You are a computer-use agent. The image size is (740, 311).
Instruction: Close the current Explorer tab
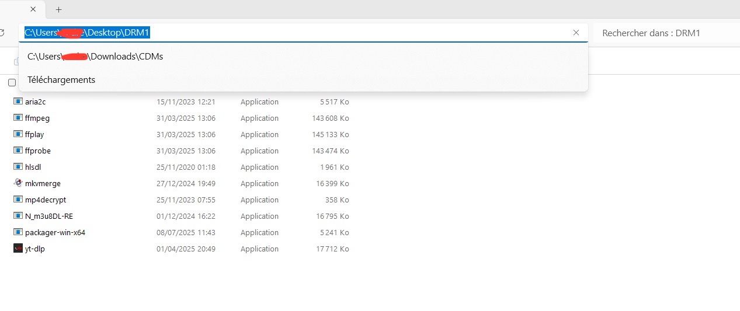click(33, 9)
